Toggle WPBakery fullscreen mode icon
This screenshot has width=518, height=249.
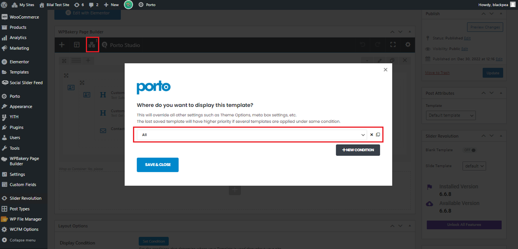(393, 45)
